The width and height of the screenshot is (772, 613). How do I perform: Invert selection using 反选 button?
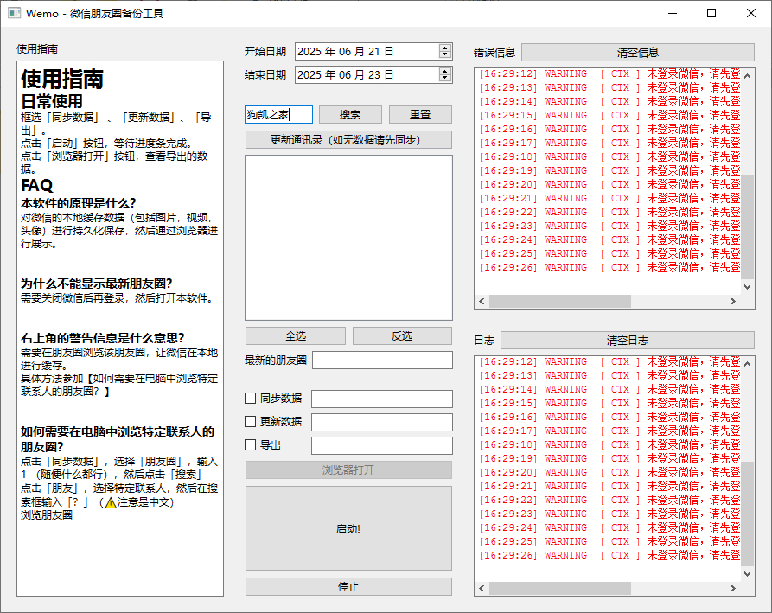[x=402, y=335]
